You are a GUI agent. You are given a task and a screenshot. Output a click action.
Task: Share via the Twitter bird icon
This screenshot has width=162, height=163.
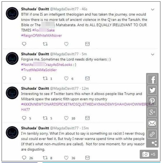(152, 90)
